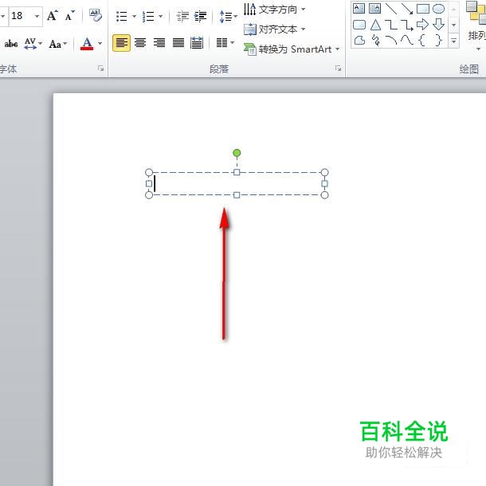Click the font size box showing 18
This screenshot has height=486, width=486.
(21, 15)
